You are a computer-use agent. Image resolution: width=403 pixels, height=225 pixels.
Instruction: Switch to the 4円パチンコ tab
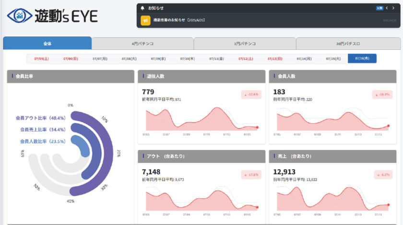pyautogui.click(x=142, y=44)
